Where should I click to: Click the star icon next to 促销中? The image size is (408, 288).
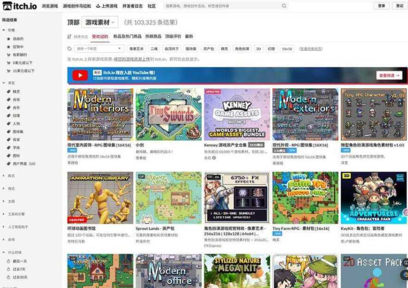(x=8, y=47)
